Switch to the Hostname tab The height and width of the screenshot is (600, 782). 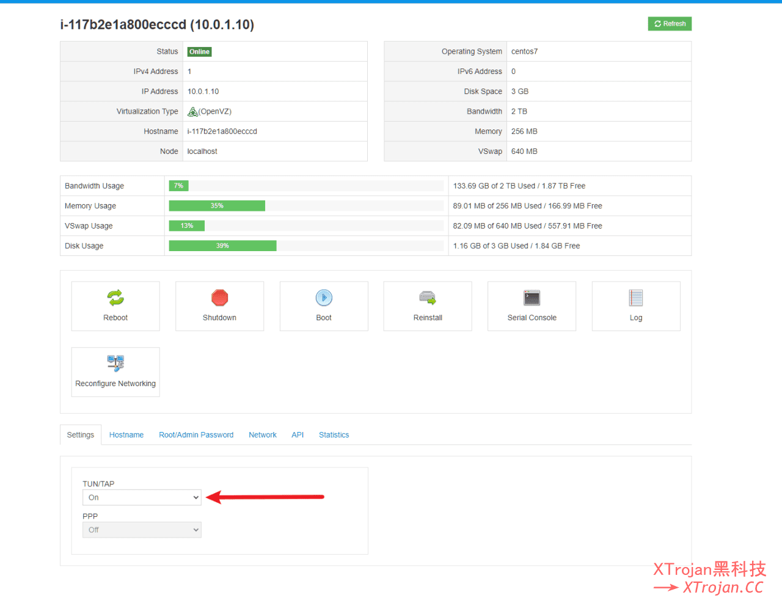[126, 435]
